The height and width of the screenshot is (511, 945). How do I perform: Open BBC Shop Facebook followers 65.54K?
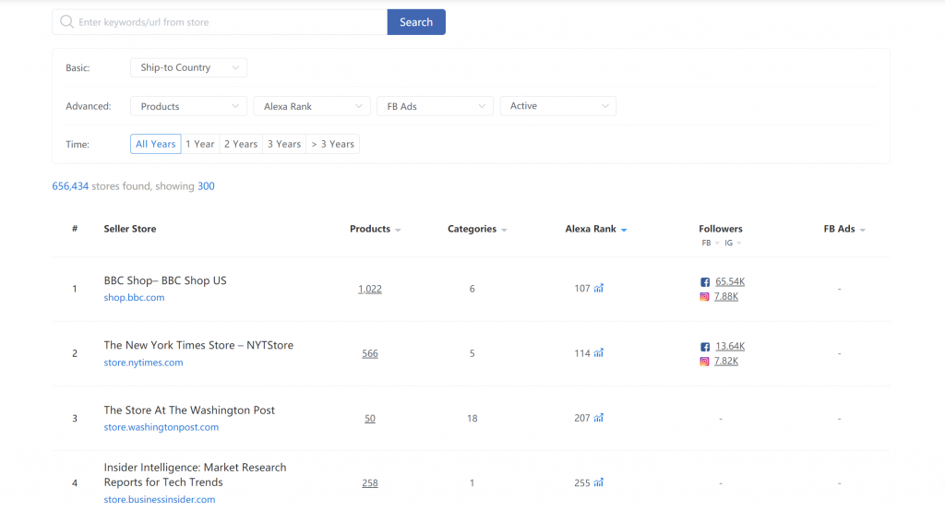click(x=730, y=281)
